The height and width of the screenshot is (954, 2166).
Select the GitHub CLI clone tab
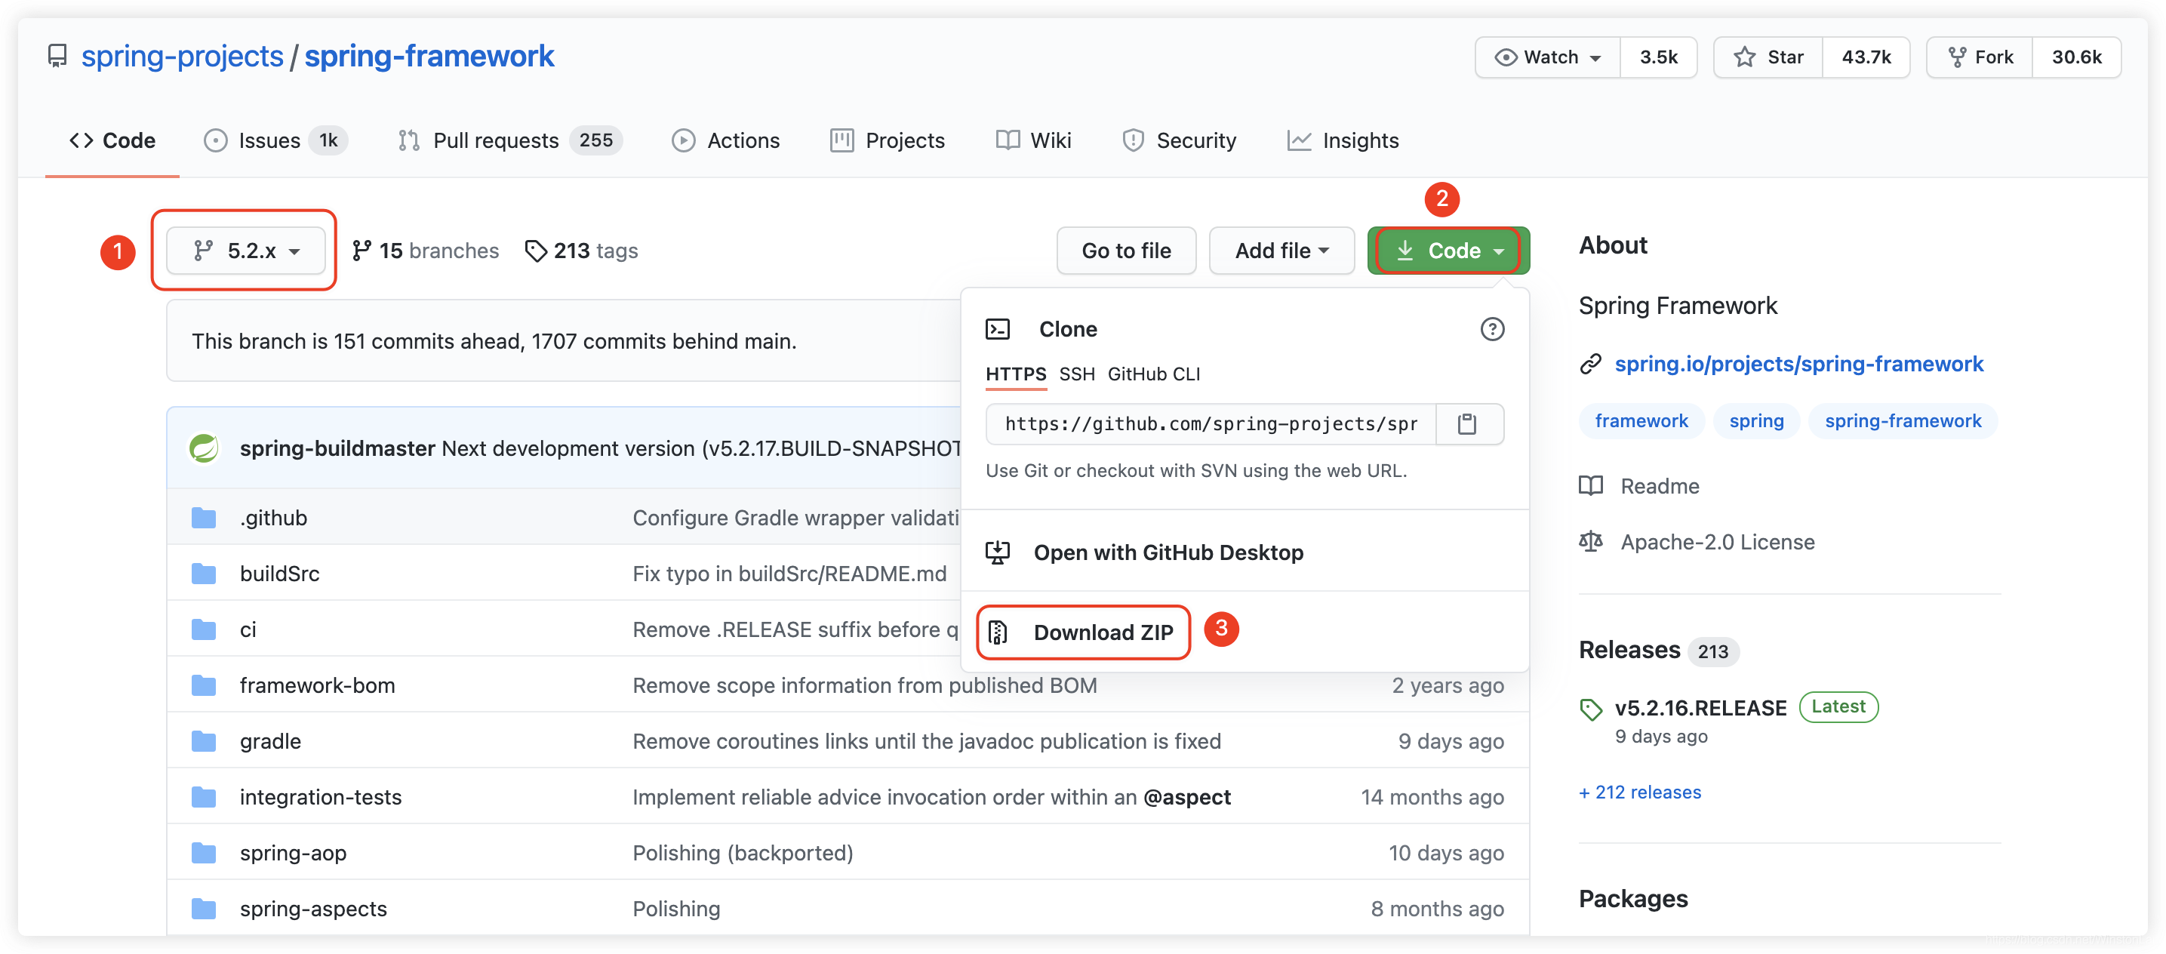point(1152,374)
